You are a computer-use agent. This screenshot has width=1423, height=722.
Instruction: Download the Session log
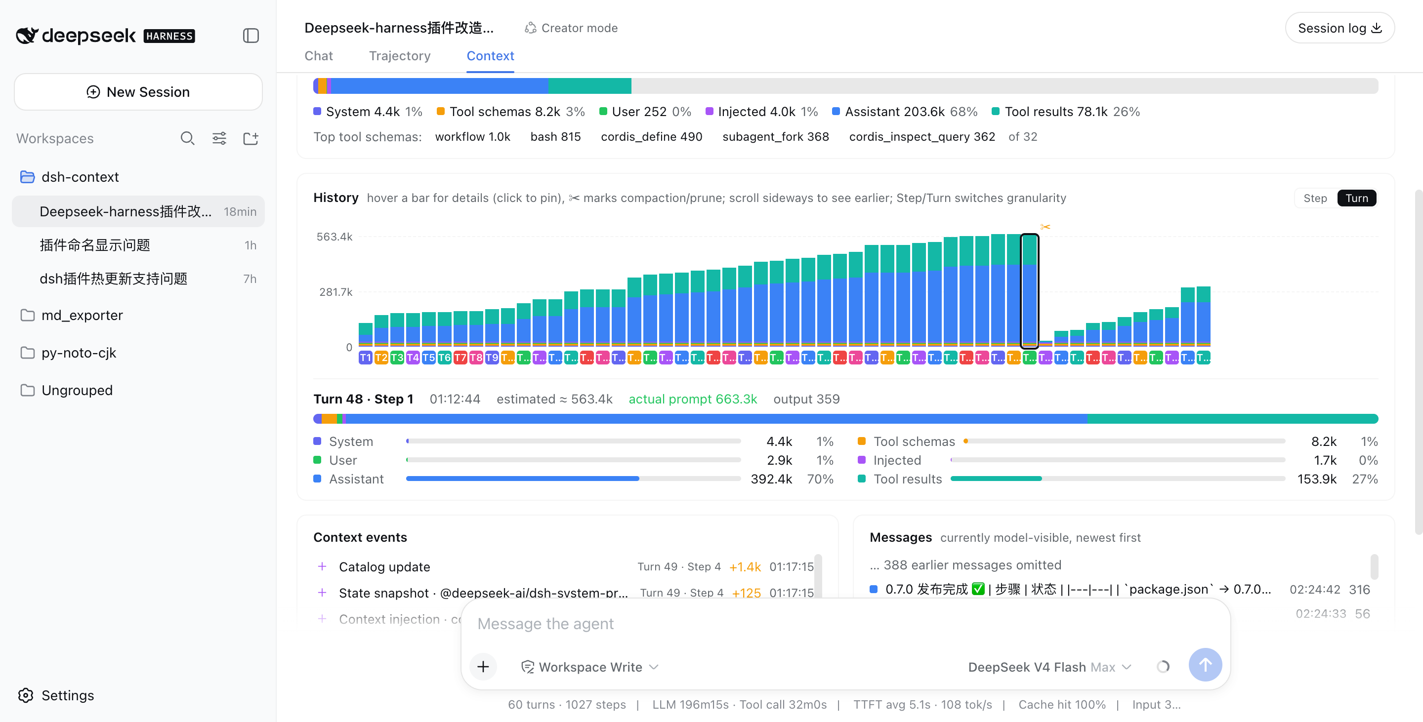click(x=1339, y=28)
